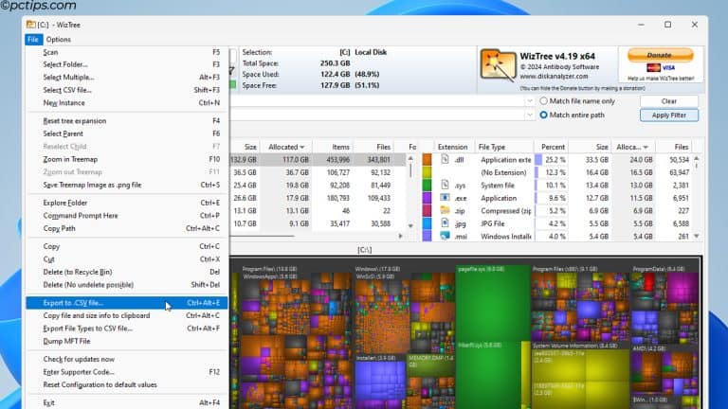Screen dimensions: 728x409
Task: Choose Exit menu item
Action: click(127, 402)
